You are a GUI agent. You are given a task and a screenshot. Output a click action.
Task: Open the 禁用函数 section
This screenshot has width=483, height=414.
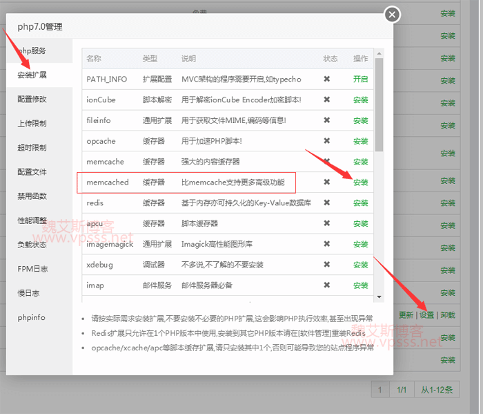(x=32, y=196)
